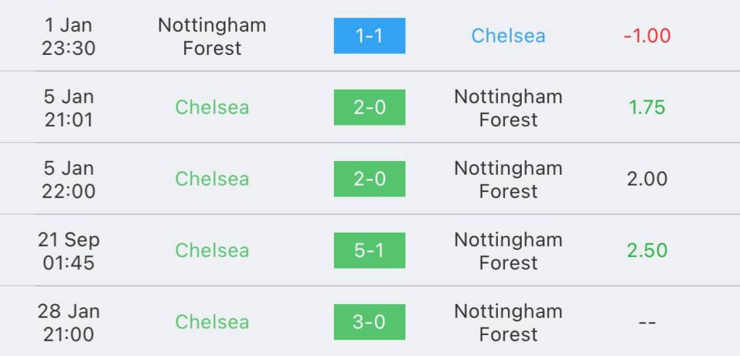The width and height of the screenshot is (740, 356).
Task: Select the blue Chelsea team name
Action: coord(508,36)
